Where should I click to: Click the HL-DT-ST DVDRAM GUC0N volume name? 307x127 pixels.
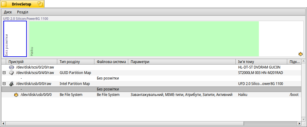(x=259, y=67)
